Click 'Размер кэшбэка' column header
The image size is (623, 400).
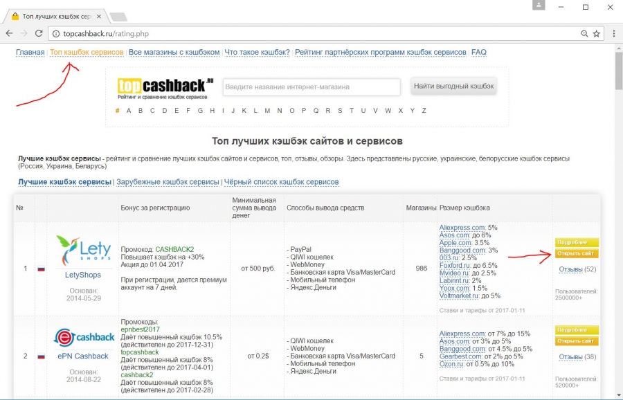coord(464,208)
